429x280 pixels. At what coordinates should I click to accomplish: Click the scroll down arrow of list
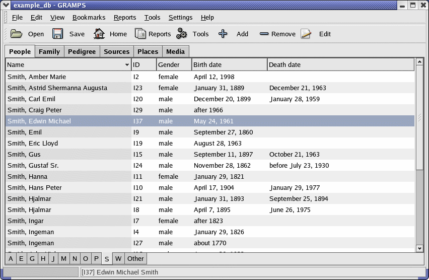click(420, 248)
